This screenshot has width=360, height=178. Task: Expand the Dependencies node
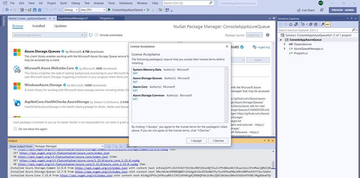pos(285,44)
